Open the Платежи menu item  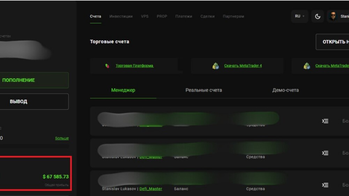pyautogui.click(x=184, y=16)
